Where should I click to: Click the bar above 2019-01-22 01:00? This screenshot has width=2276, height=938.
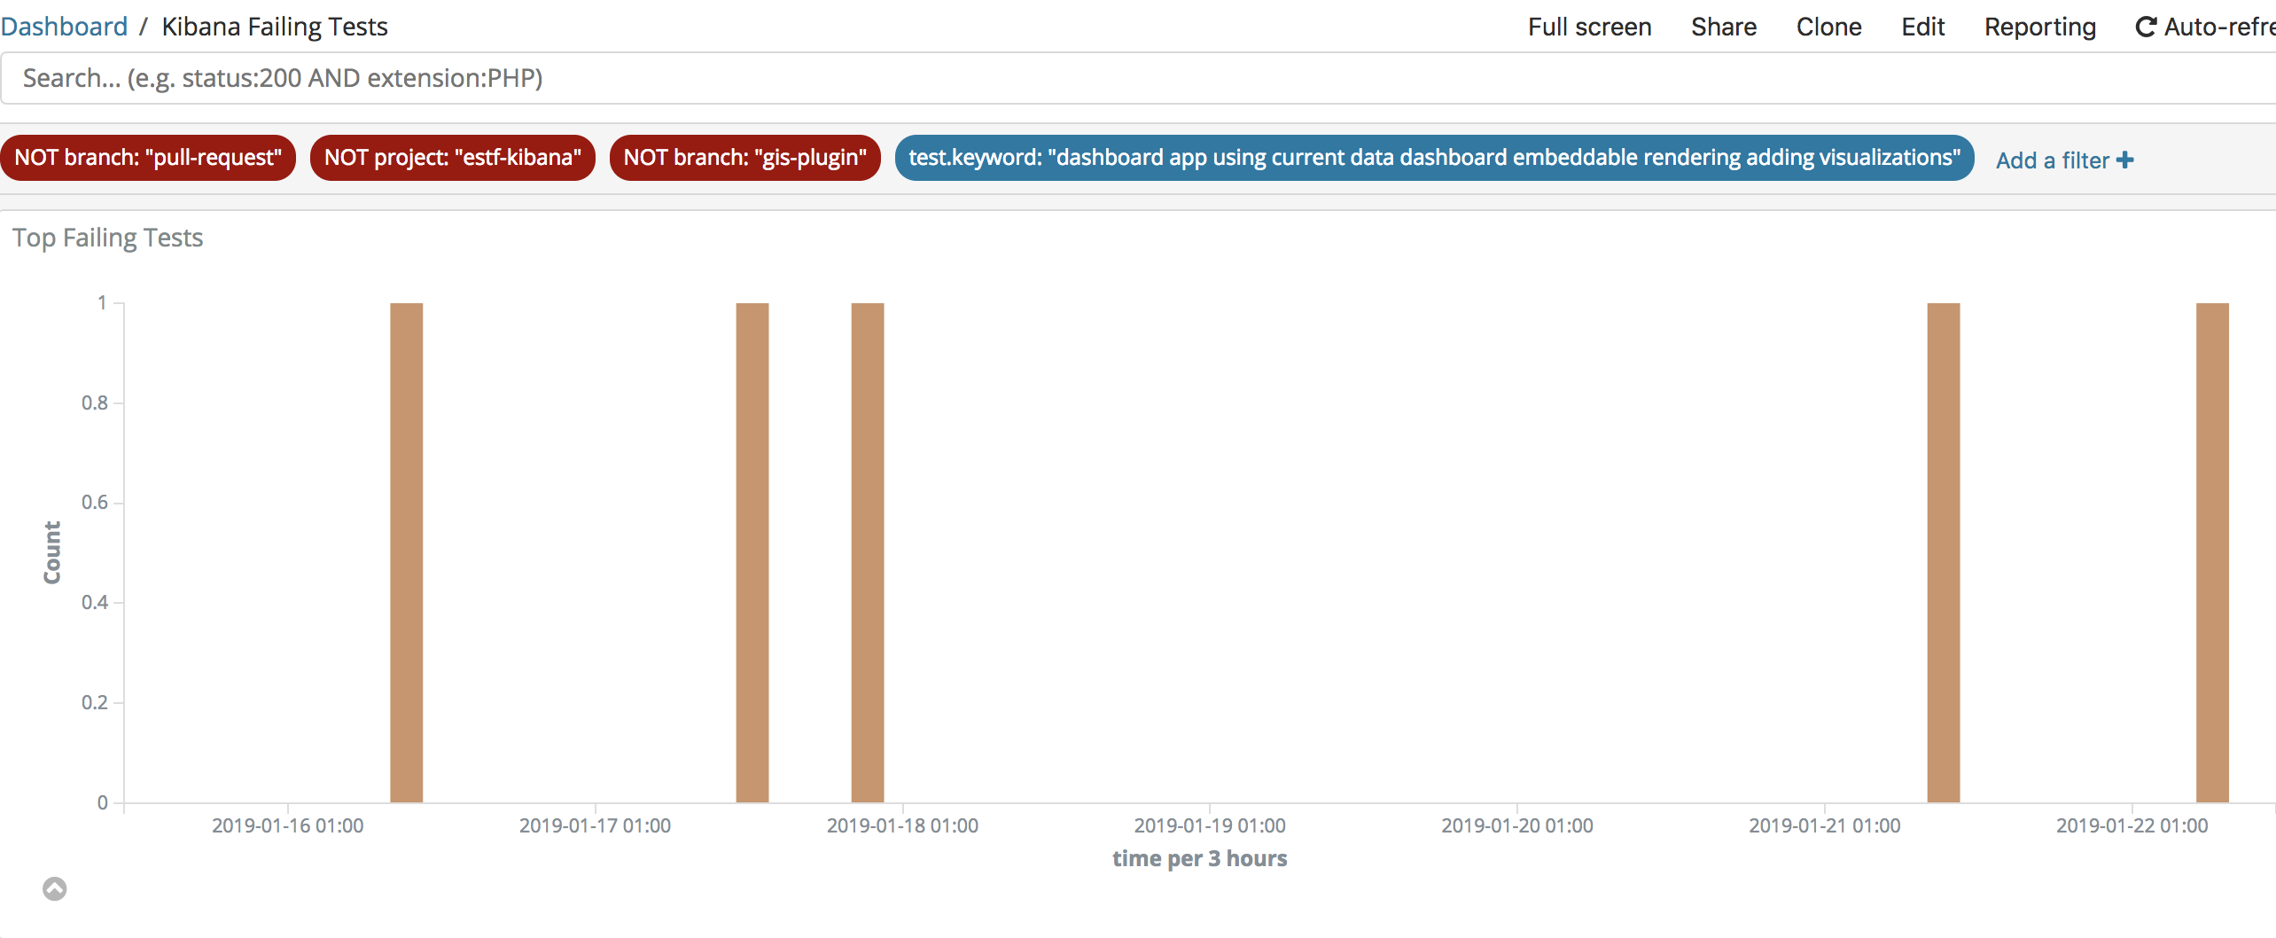(x=2212, y=552)
